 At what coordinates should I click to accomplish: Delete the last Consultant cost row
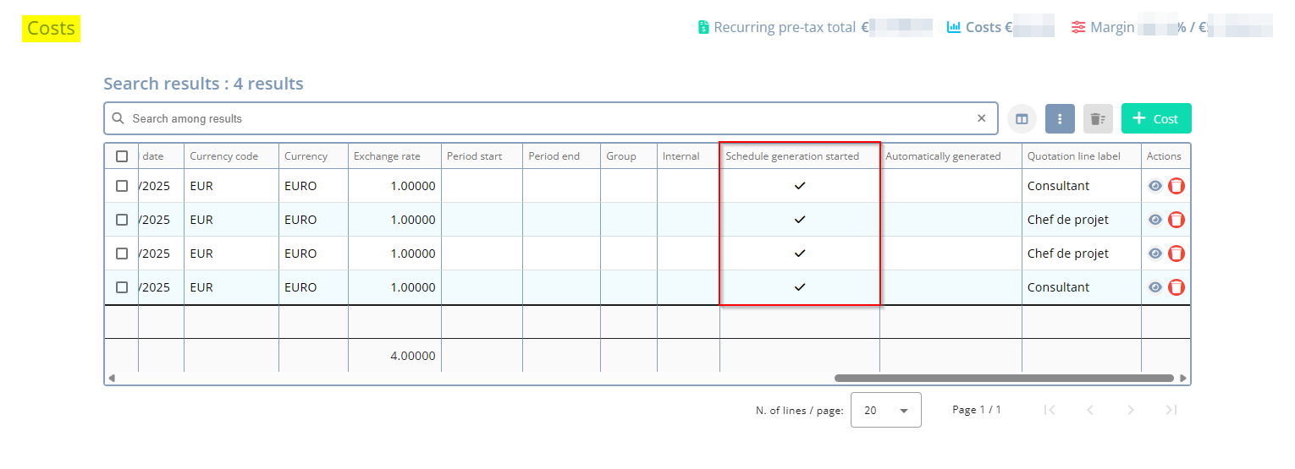[x=1176, y=287]
